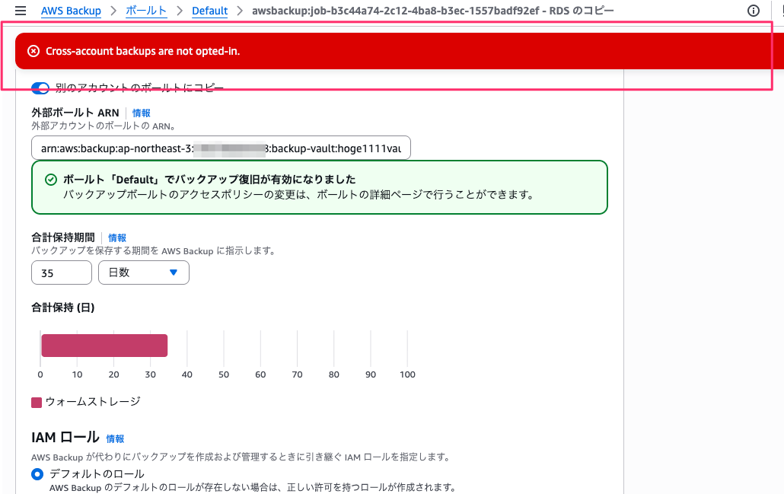The height and width of the screenshot is (494, 784).
Task: Toggle the 別のアカウントのボールトにコピー switch
Action: coord(40,88)
